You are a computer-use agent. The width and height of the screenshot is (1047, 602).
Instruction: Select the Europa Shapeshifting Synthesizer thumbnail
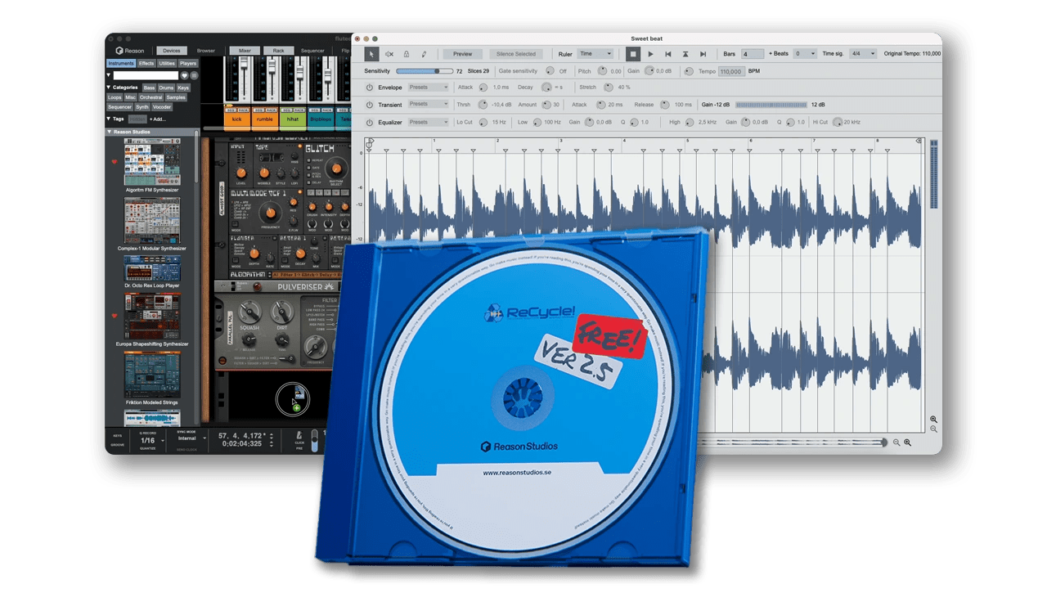coord(152,317)
